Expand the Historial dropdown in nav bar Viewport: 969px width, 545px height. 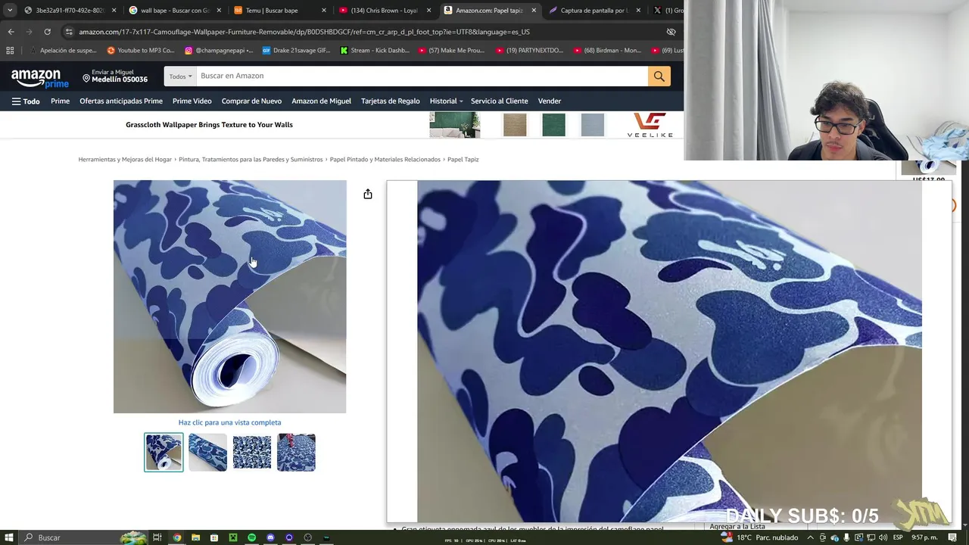pos(446,101)
